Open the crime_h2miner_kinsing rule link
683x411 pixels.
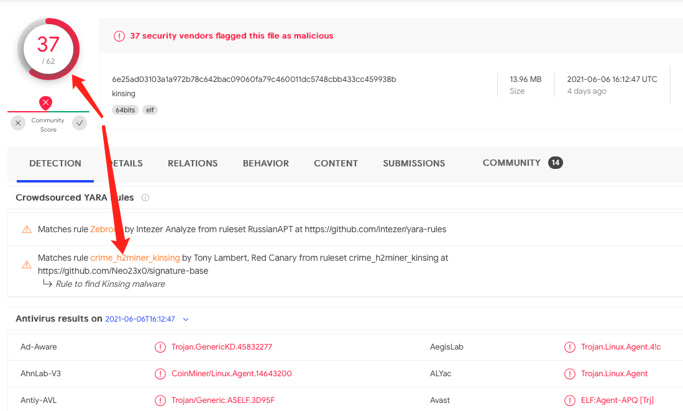pos(135,258)
